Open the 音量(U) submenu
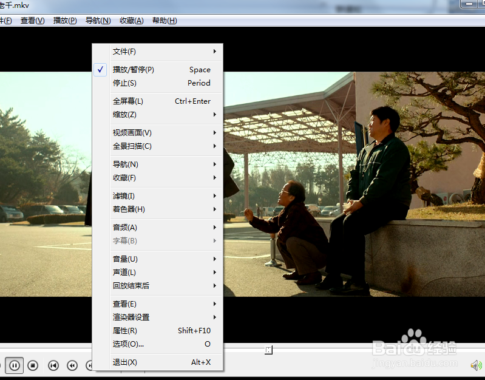 (158, 259)
